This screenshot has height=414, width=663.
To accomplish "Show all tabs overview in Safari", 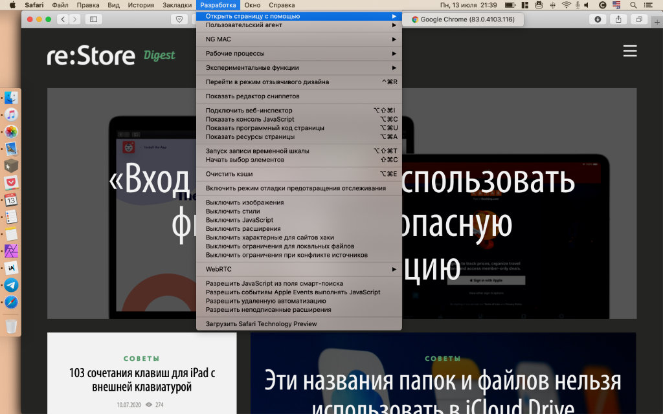I will point(639,19).
